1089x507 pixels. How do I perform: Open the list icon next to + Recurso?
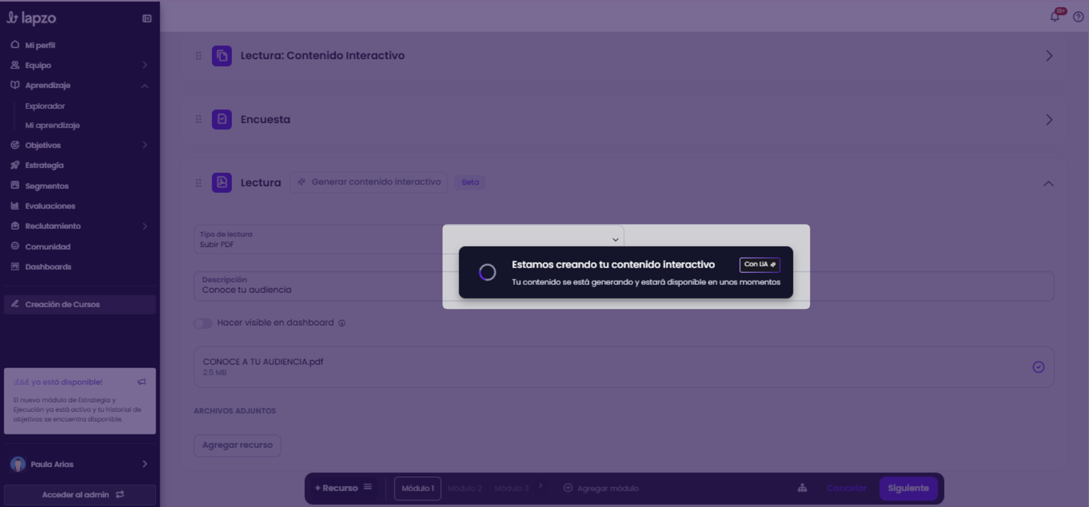pyautogui.click(x=368, y=487)
